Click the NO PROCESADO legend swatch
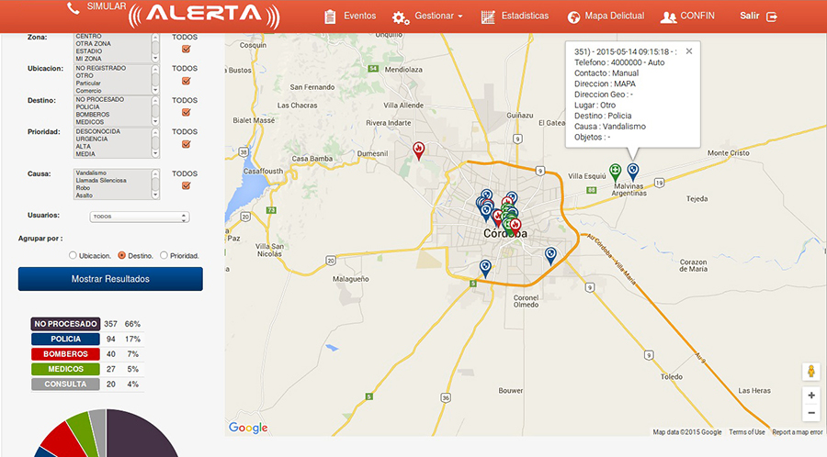 point(65,324)
